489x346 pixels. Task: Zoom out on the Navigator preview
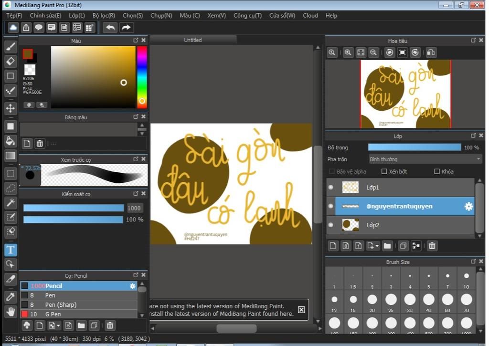373,52
